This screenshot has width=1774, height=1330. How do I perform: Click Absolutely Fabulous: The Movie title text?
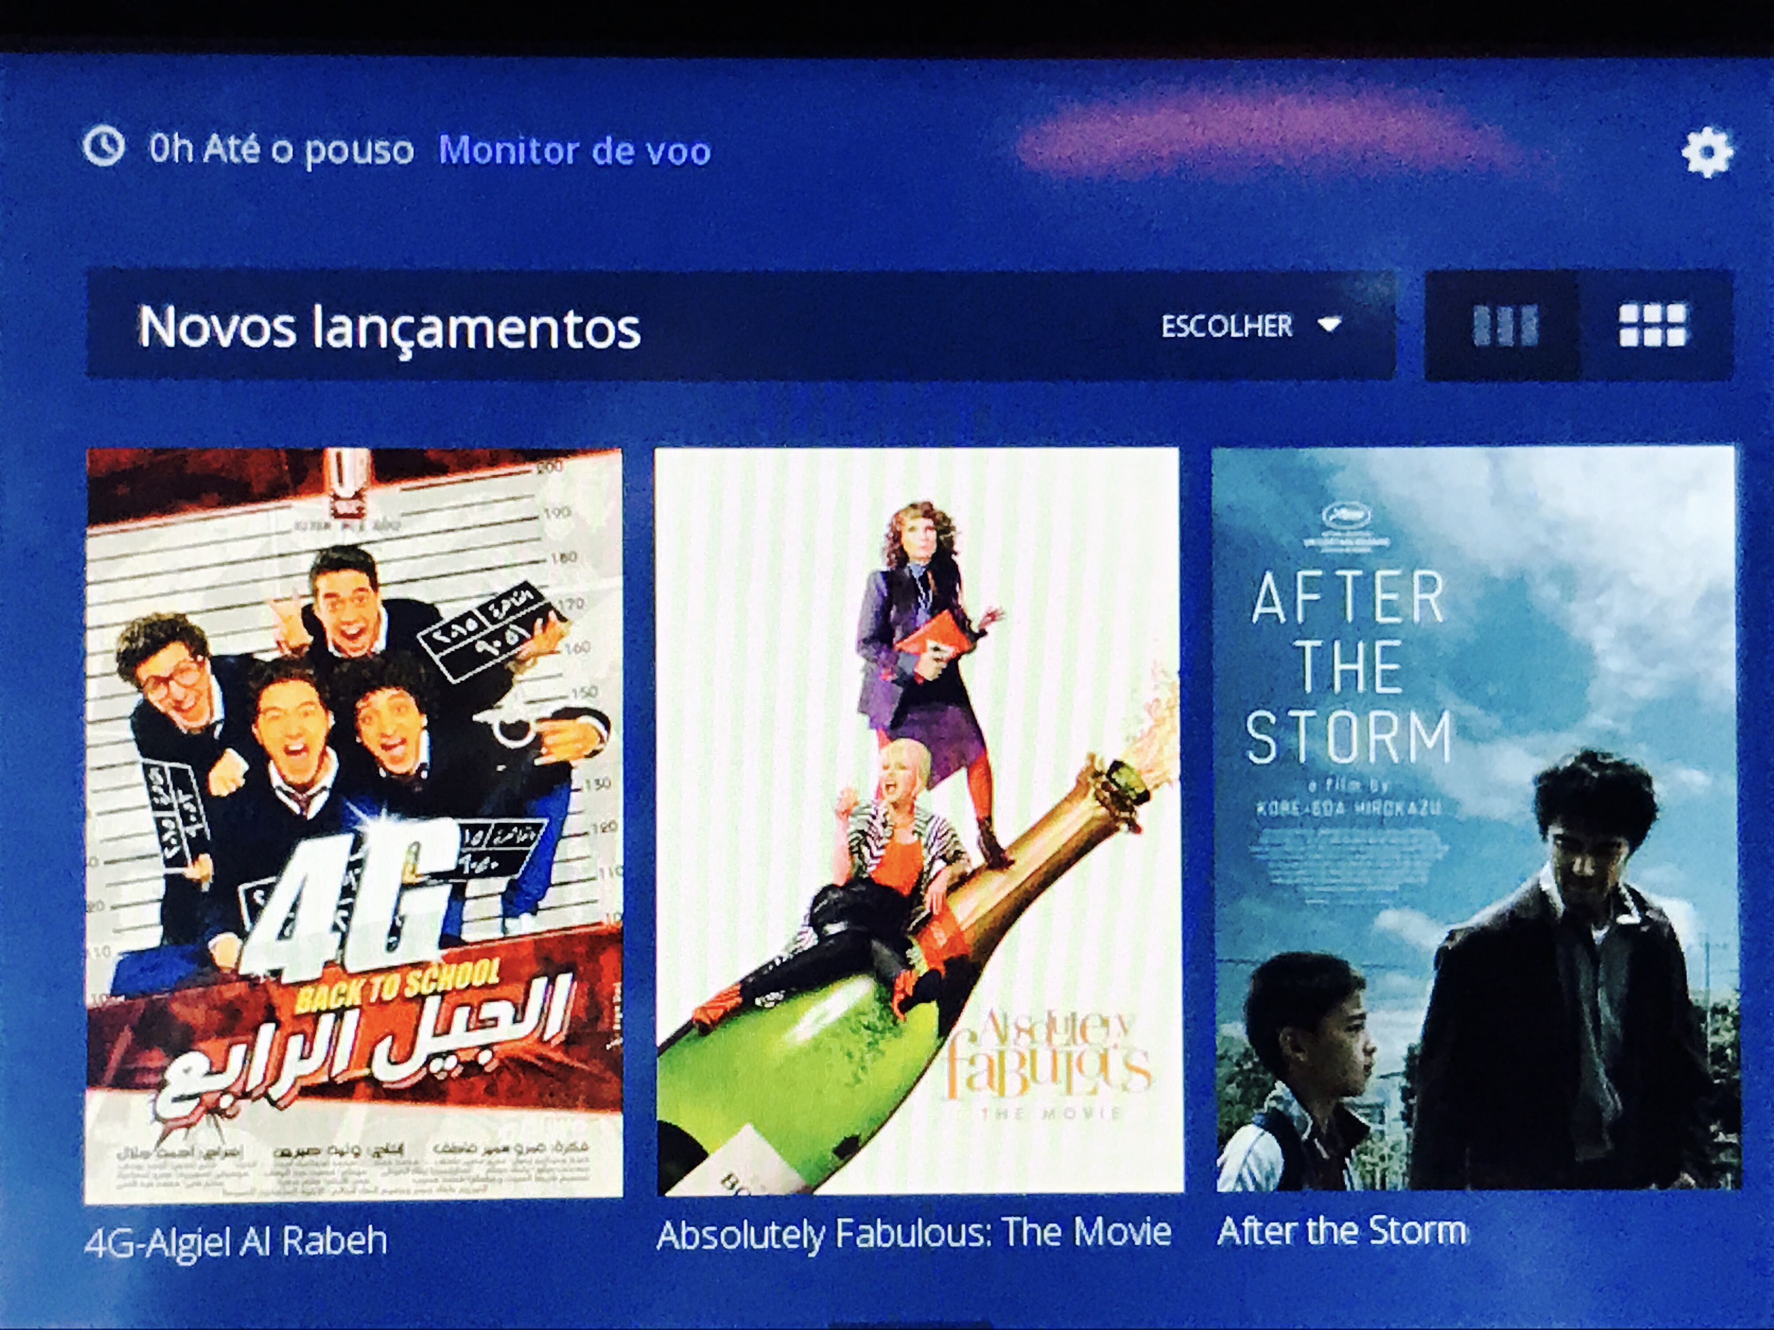pyautogui.click(x=914, y=1233)
